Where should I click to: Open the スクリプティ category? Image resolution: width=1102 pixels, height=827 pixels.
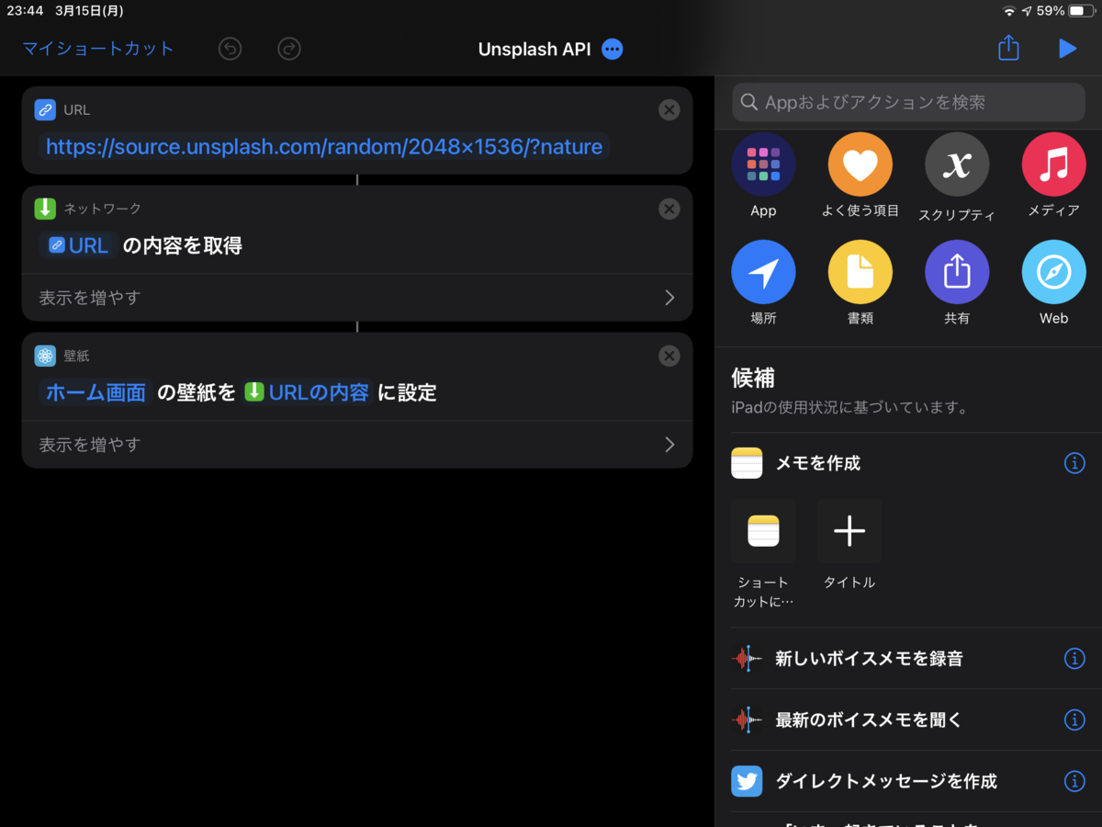pyautogui.click(x=957, y=177)
